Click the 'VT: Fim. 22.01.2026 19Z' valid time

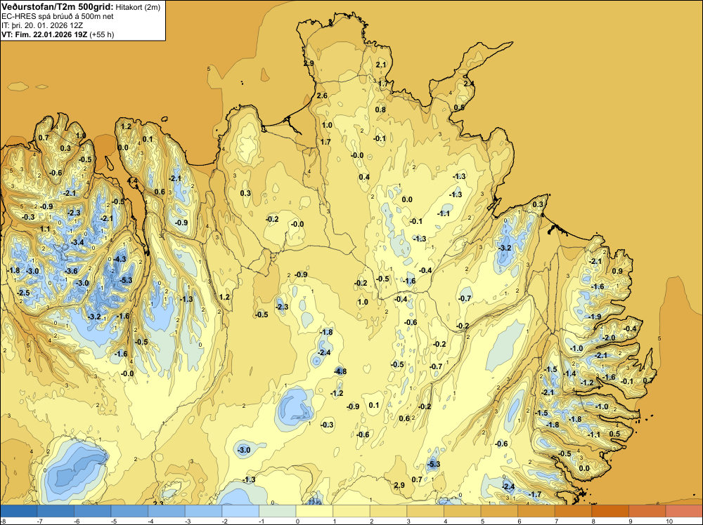click(x=44, y=34)
